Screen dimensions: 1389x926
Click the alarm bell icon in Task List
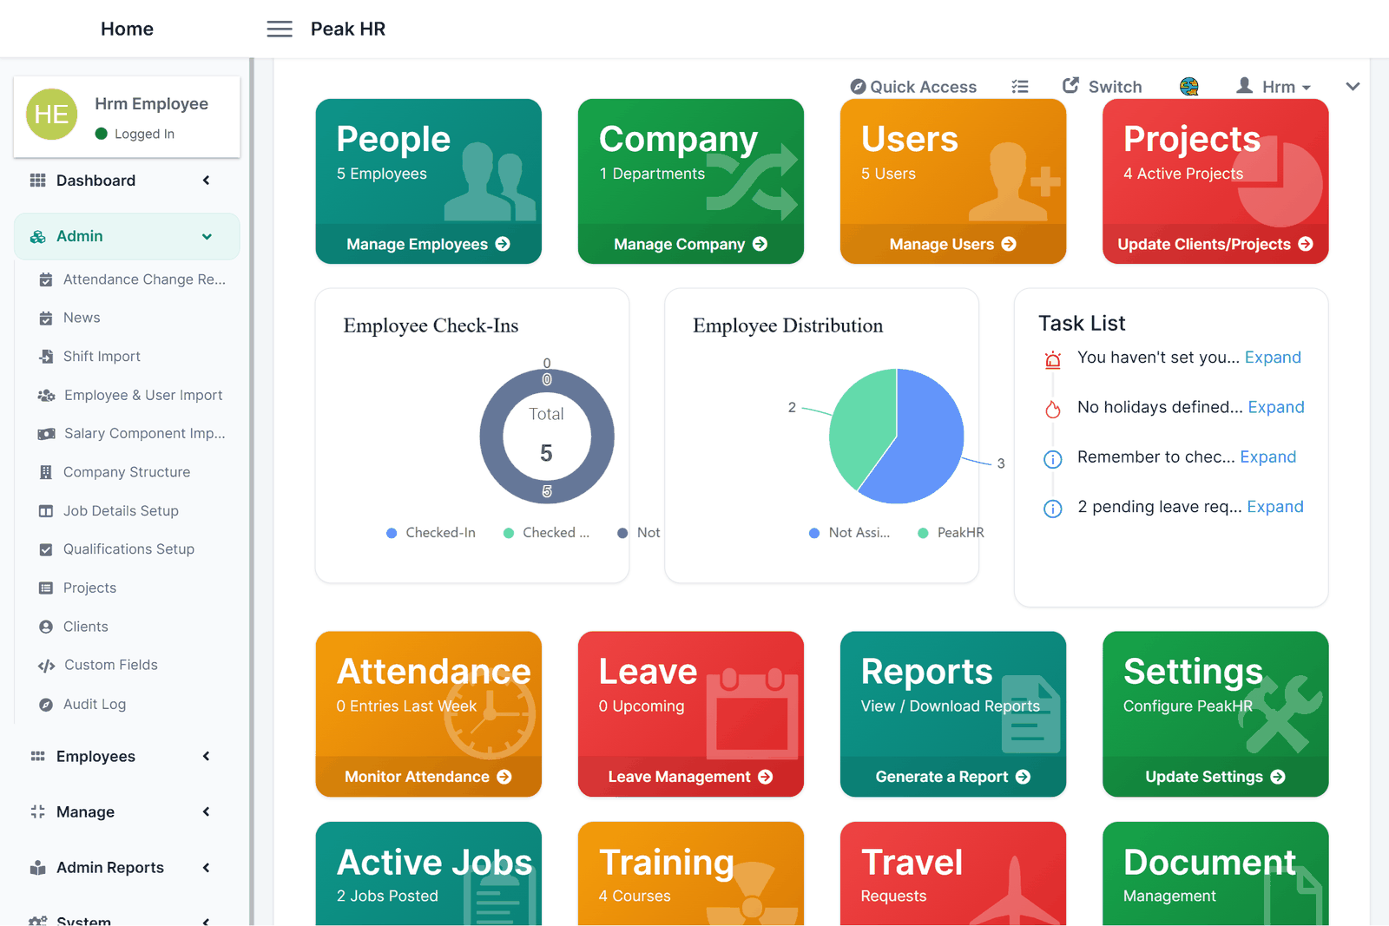coord(1053,359)
